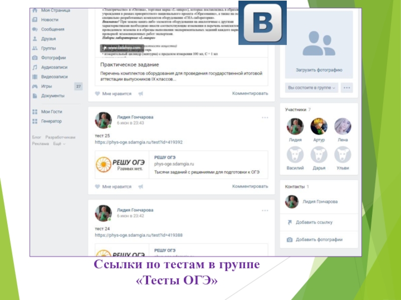The width and height of the screenshot is (401, 300).
Task: Click Комментировать under тест 25 post
Action: point(250,186)
